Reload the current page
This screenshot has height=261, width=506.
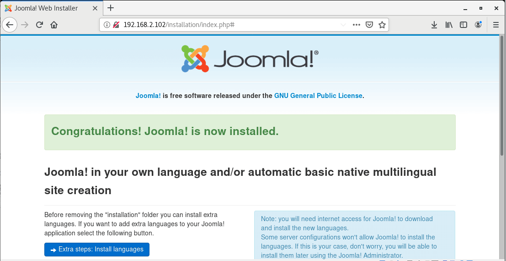tap(39, 25)
